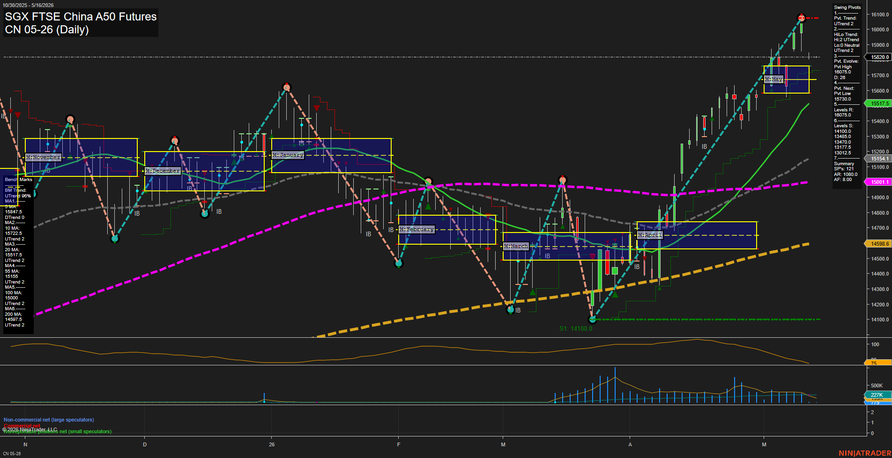The image size is (892, 458).
Task: Click the M:March monthly range label
Action: tap(516, 246)
